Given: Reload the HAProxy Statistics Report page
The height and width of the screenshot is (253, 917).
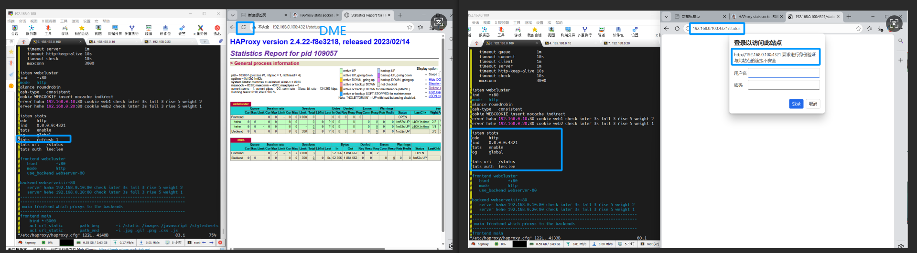Looking at the screenshot, I should [x=244, y=27].
